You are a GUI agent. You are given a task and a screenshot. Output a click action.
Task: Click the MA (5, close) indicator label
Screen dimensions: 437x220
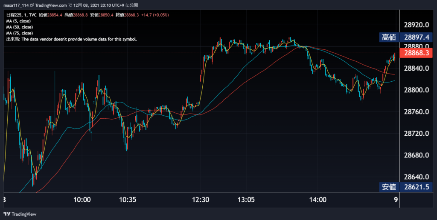pos(18,21)
